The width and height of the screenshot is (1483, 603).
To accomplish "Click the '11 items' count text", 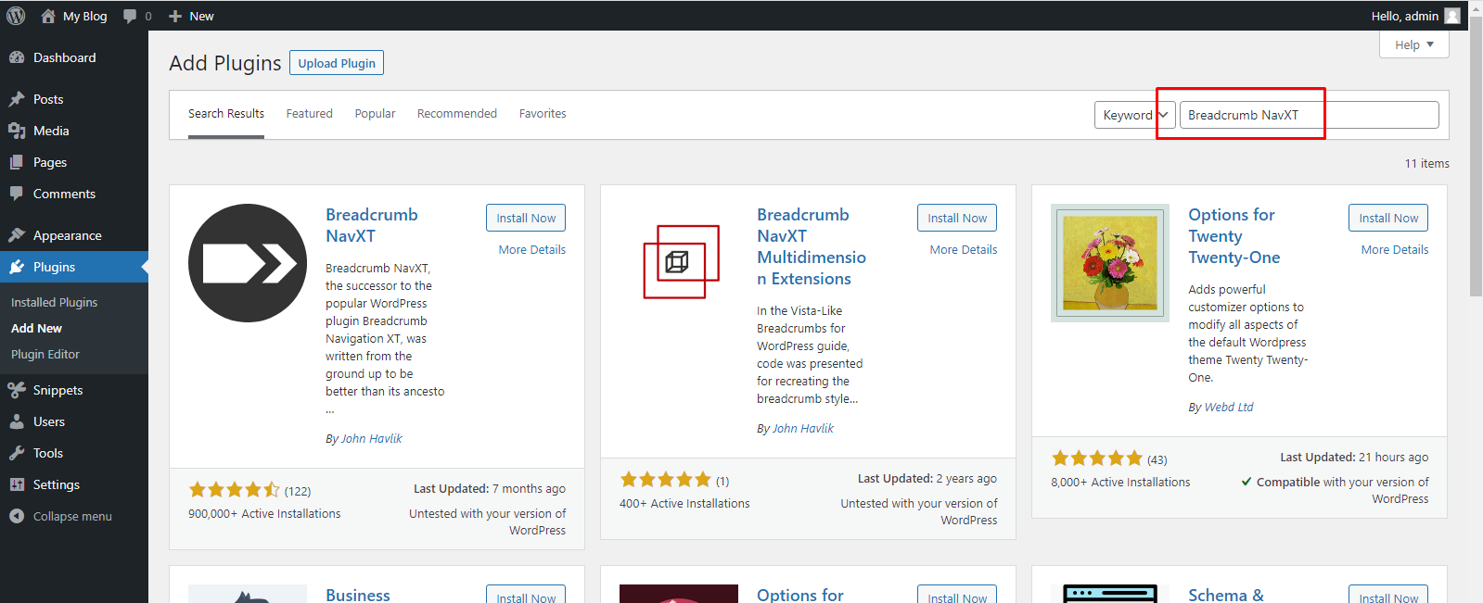I will [1426, 163].
